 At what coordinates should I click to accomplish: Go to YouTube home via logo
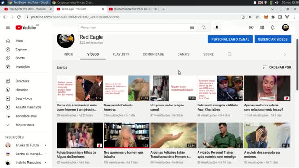(x=26, y=28)
